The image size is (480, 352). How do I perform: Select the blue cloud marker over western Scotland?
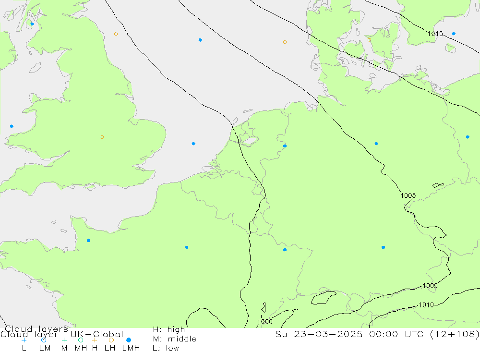(32, 24)
